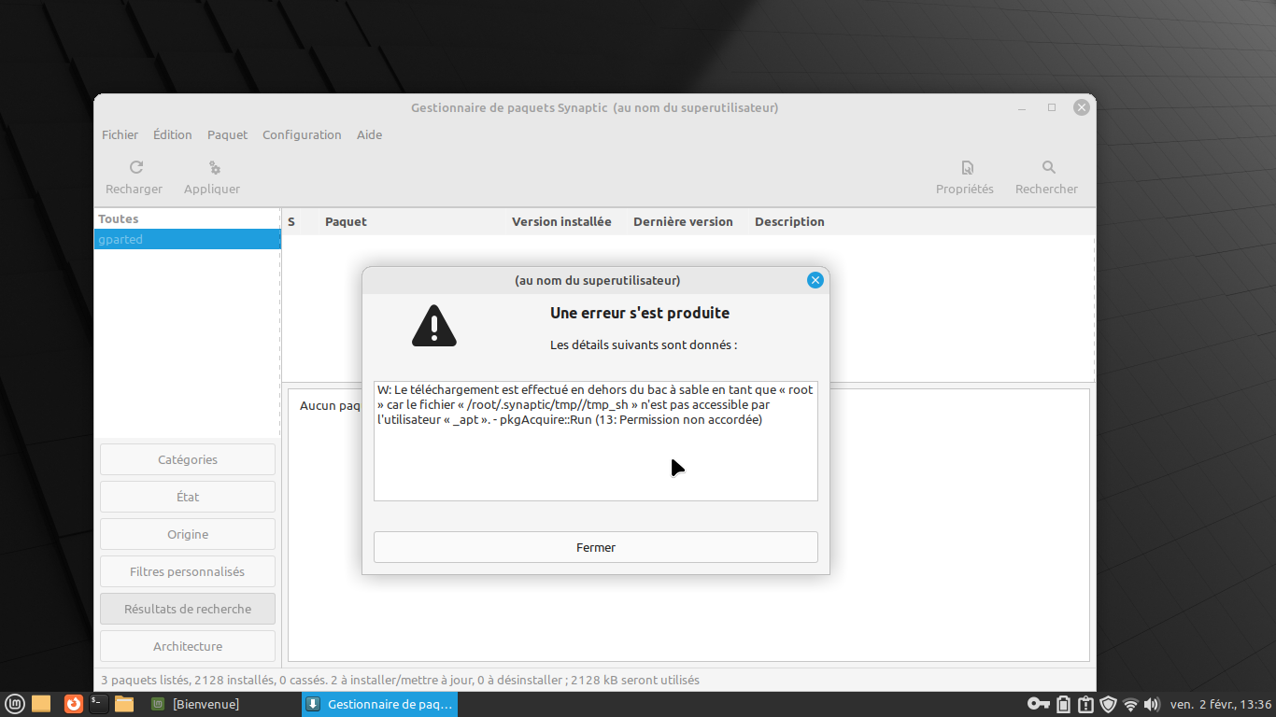Screen dimensions: 1276x717
Task: Click the error details text box
Action: 596,441
